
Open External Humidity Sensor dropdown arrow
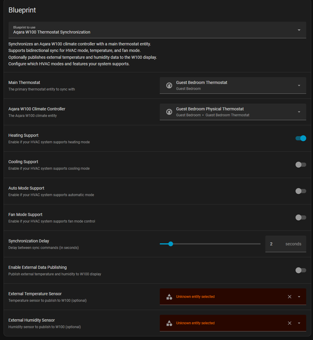coord(299,323)
